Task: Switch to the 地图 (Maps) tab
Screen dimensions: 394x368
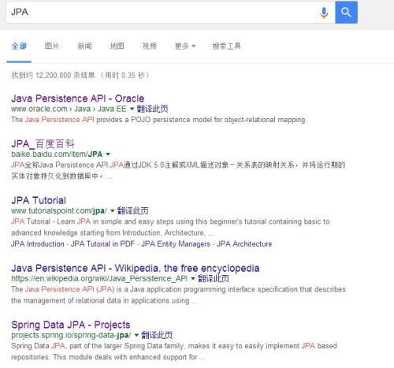Action: pos(117,46)
